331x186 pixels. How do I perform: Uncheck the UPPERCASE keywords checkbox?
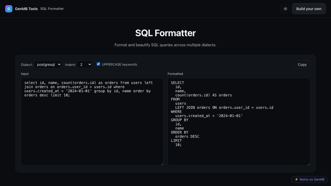click(98, 64)
